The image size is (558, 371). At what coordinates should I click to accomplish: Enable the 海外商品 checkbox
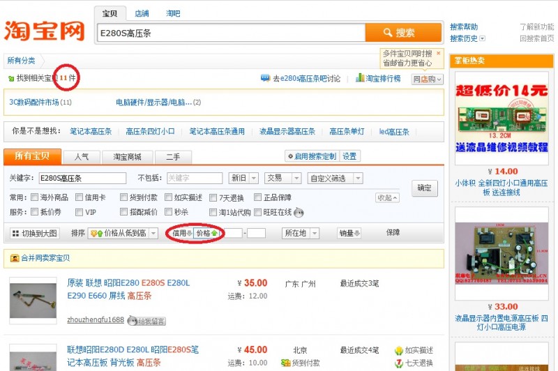coord(35,197)
